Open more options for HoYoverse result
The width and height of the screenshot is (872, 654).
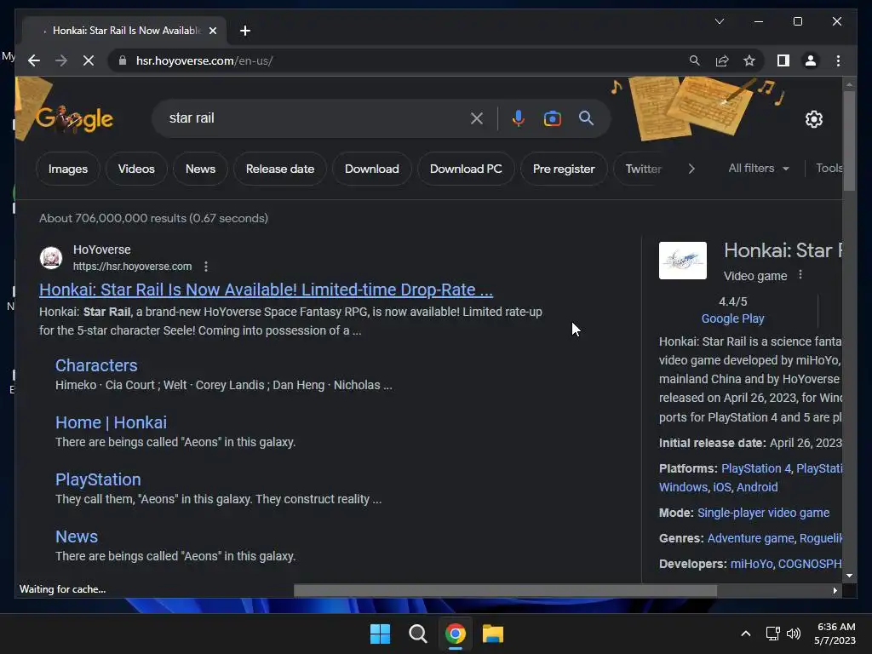coord(206,267)
